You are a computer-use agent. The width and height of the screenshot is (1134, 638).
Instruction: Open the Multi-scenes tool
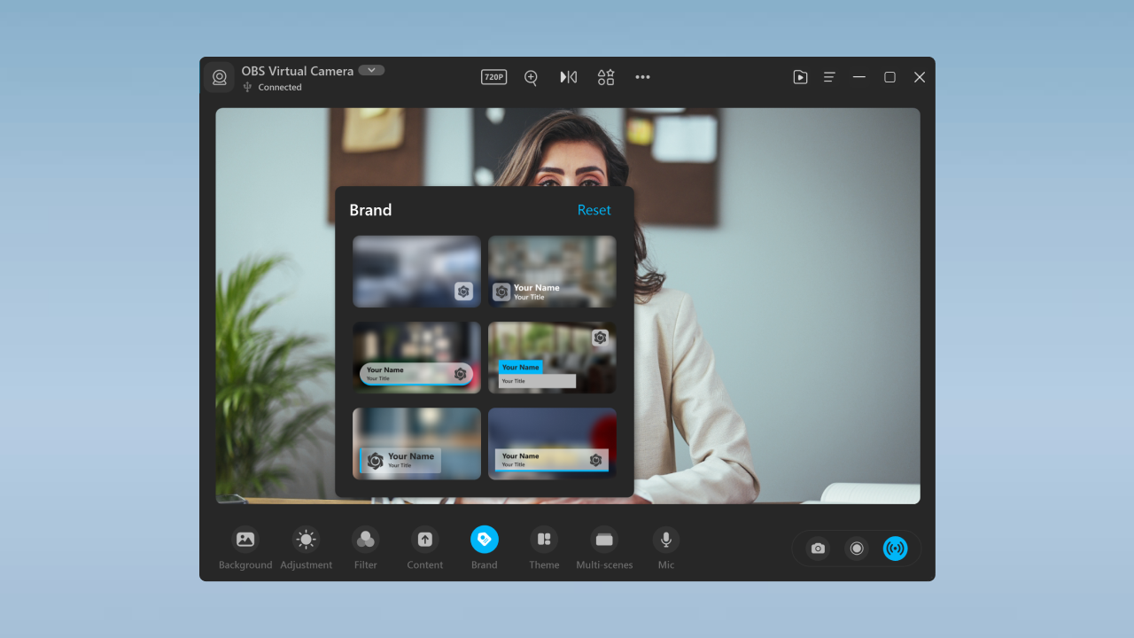[x=604, y=549]
